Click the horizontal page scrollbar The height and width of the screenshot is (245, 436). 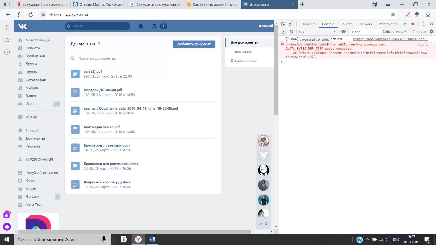134,231
